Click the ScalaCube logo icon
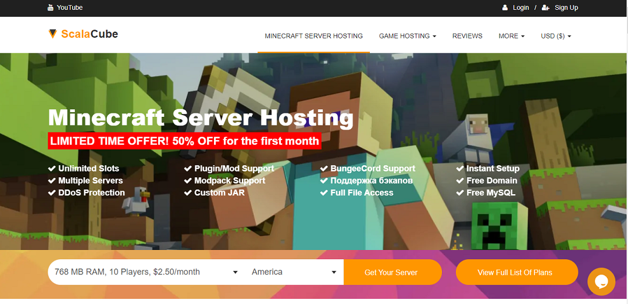The image size is (628, 304). (52, 34)
